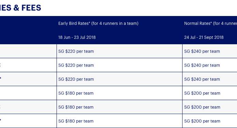Screen dimensions: 237x128
Task: Click the blank dark-blue header cell before Early Bird Rates
Action: coord(28,30)
